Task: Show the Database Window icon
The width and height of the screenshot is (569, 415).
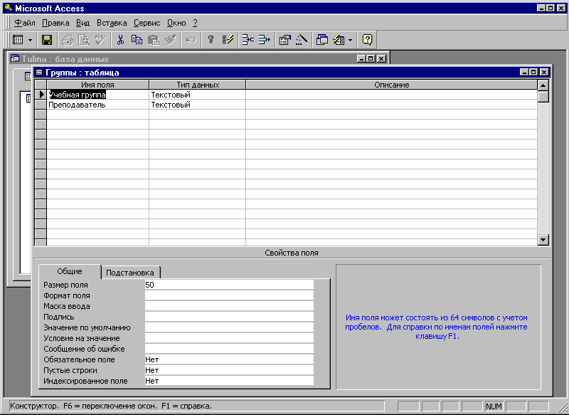Action: pyautogui.click(x=321, y=40)
